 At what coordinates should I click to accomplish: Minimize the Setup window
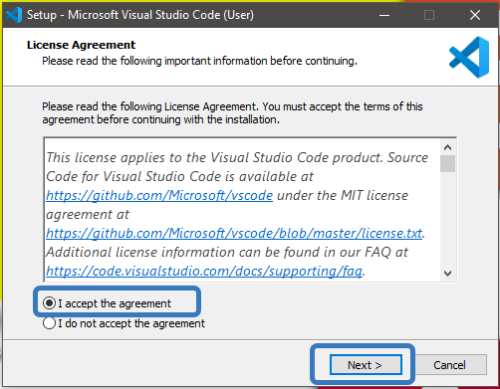pos(384,15)
